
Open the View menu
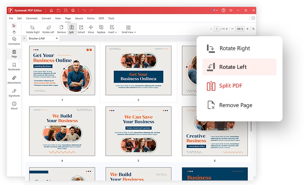coord(58,18)
